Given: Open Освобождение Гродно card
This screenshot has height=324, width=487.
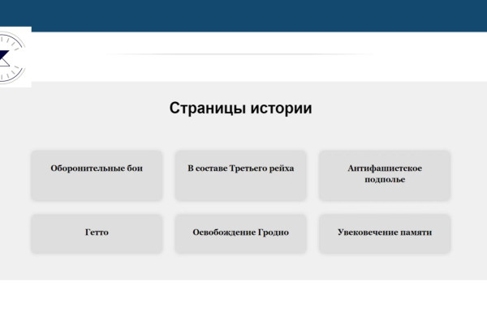Looking at the screenshot, I should [x=240, y=232].
